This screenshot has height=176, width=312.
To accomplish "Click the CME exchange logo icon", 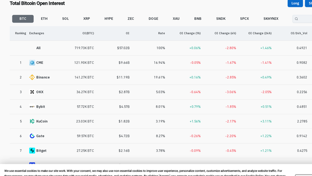I will [x=32, y=62].
